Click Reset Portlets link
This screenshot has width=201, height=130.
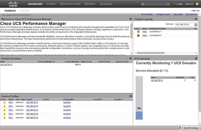148,15
